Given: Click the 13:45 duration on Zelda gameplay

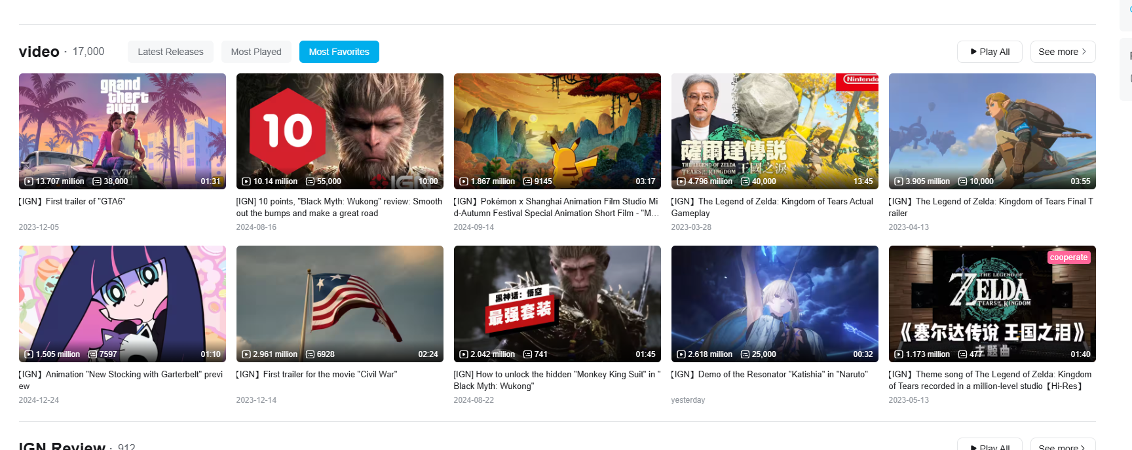Looking at the screenshot, I should (x=863, y=181).
